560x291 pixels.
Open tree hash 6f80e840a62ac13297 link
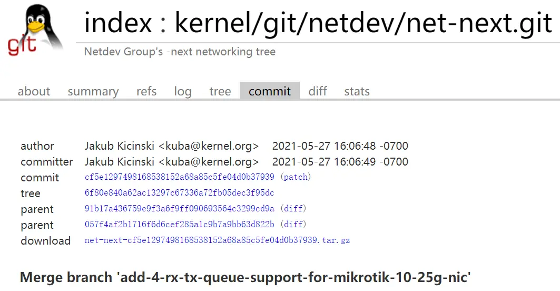tap(179, 193)
